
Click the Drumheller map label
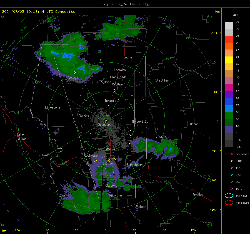click(163, 137)
